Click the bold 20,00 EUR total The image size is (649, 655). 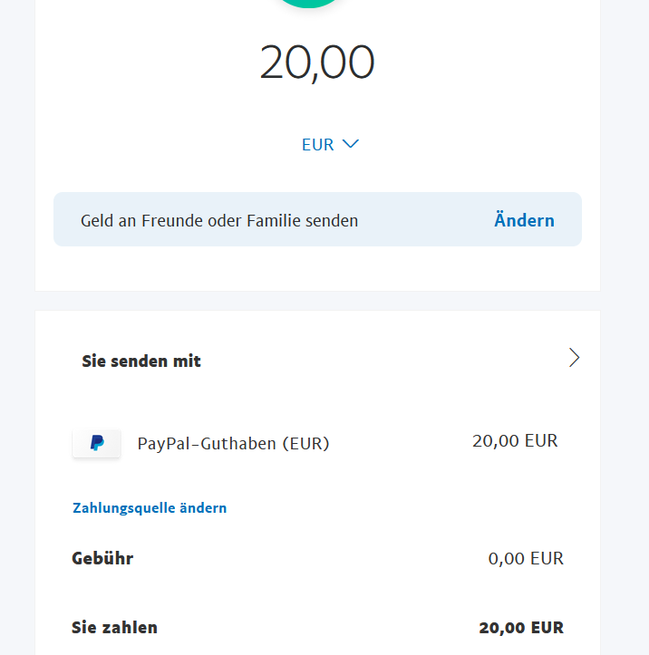click(x=521, y=628)
